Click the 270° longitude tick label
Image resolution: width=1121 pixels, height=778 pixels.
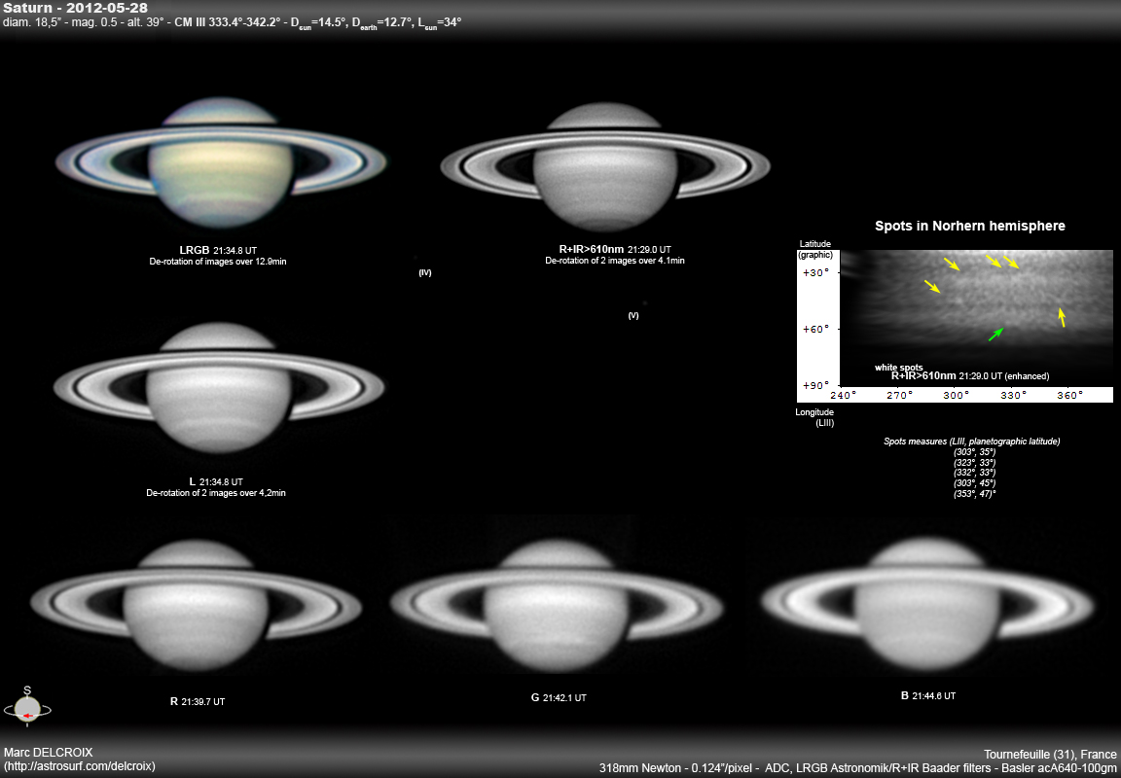[x=899, y=395]
